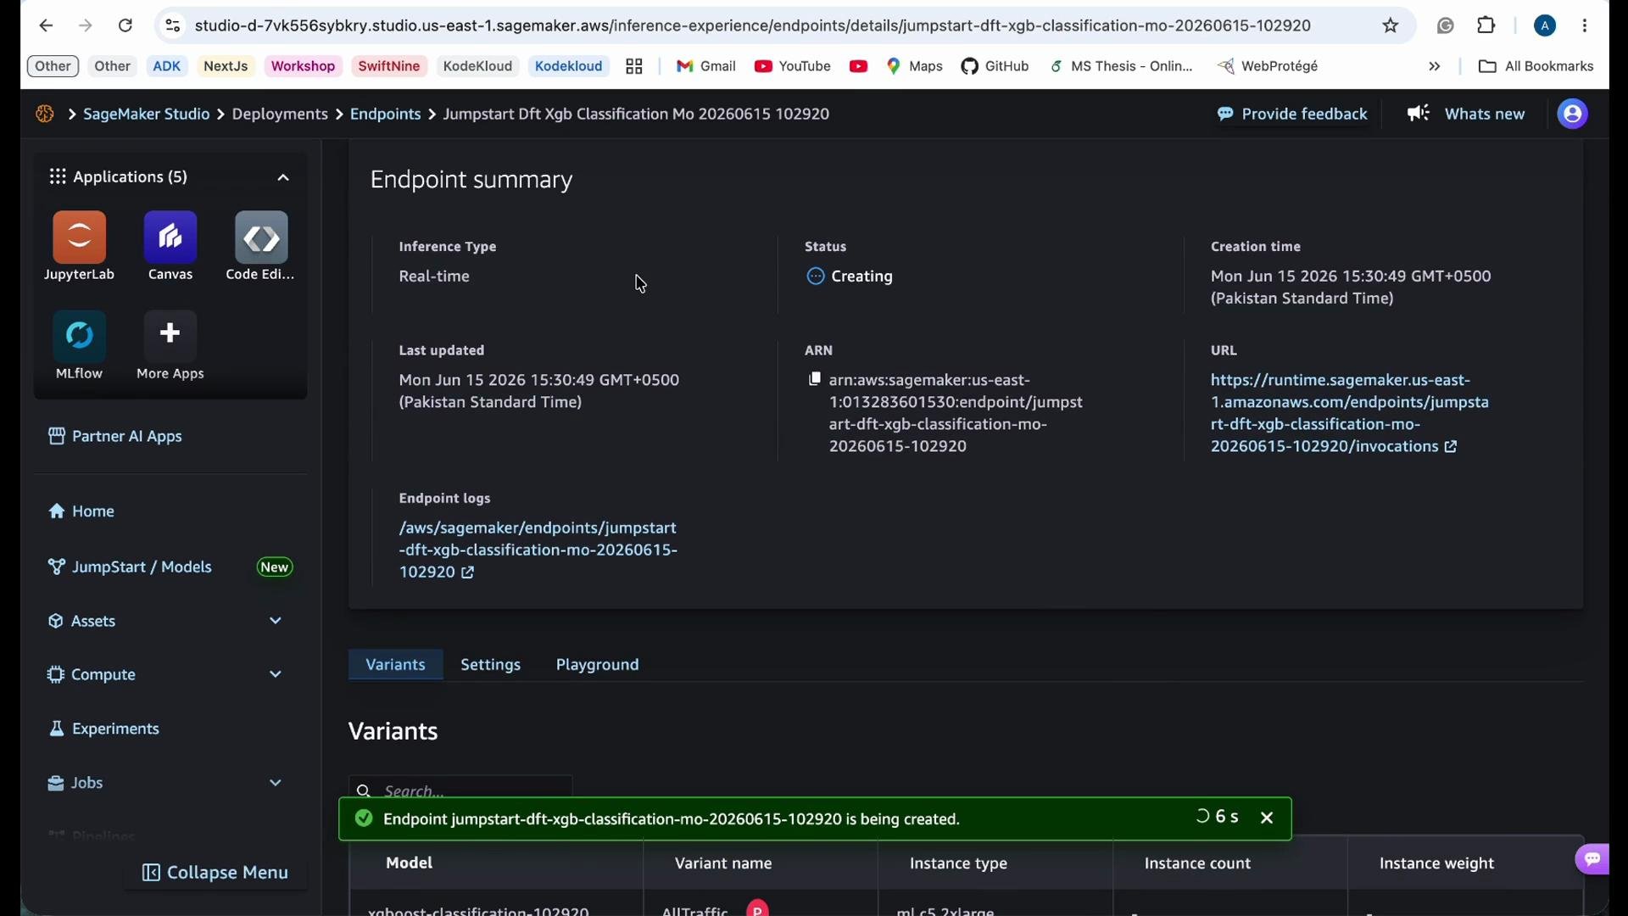Click Provide feedback link

point(1291,114)
